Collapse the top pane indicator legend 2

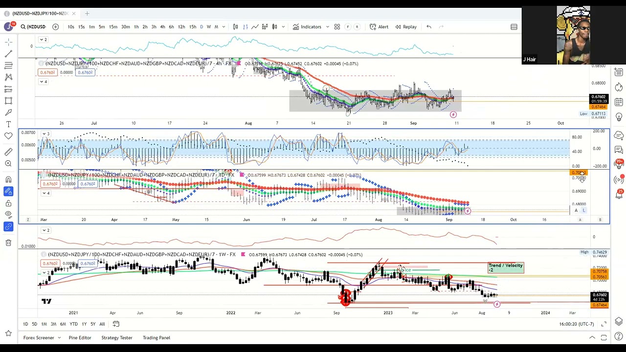44,40
